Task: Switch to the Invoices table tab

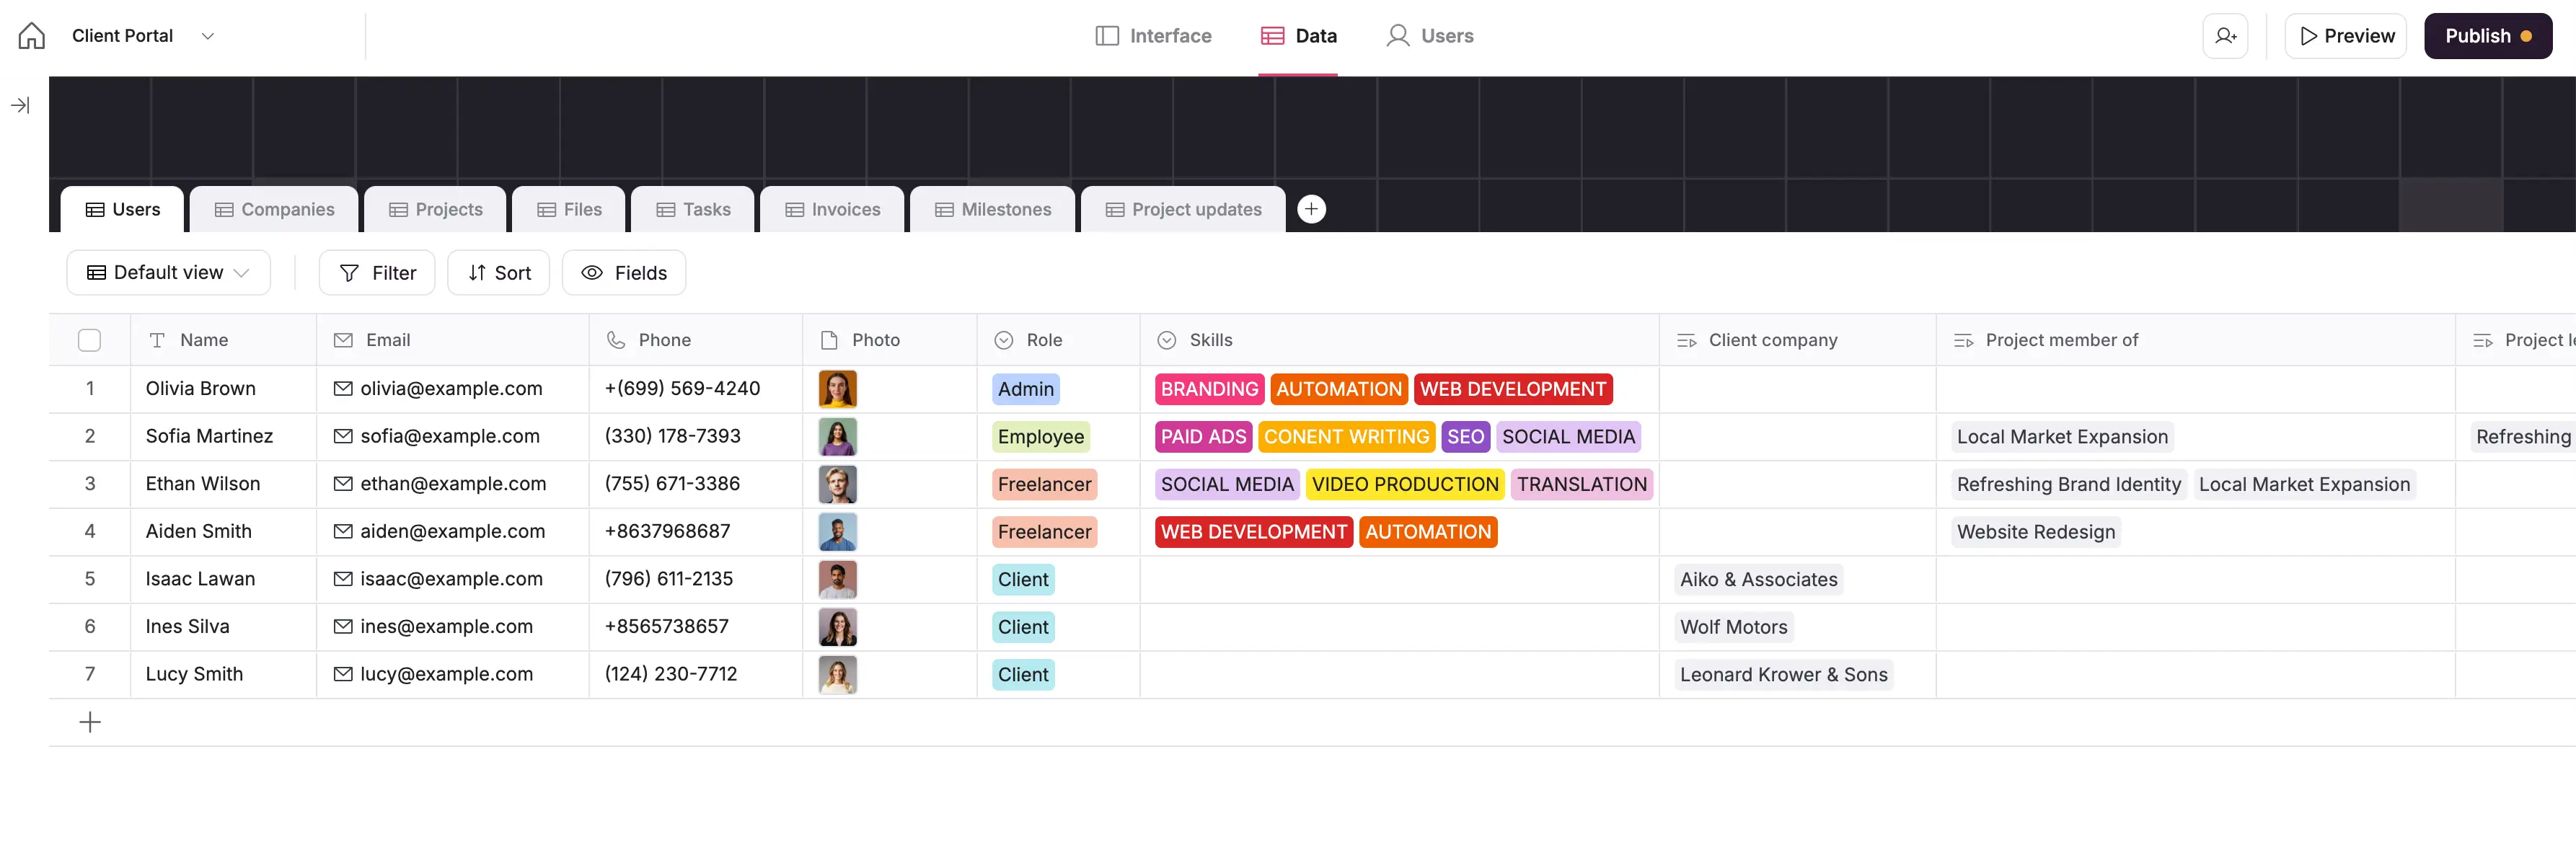Action: coord(832,209)
